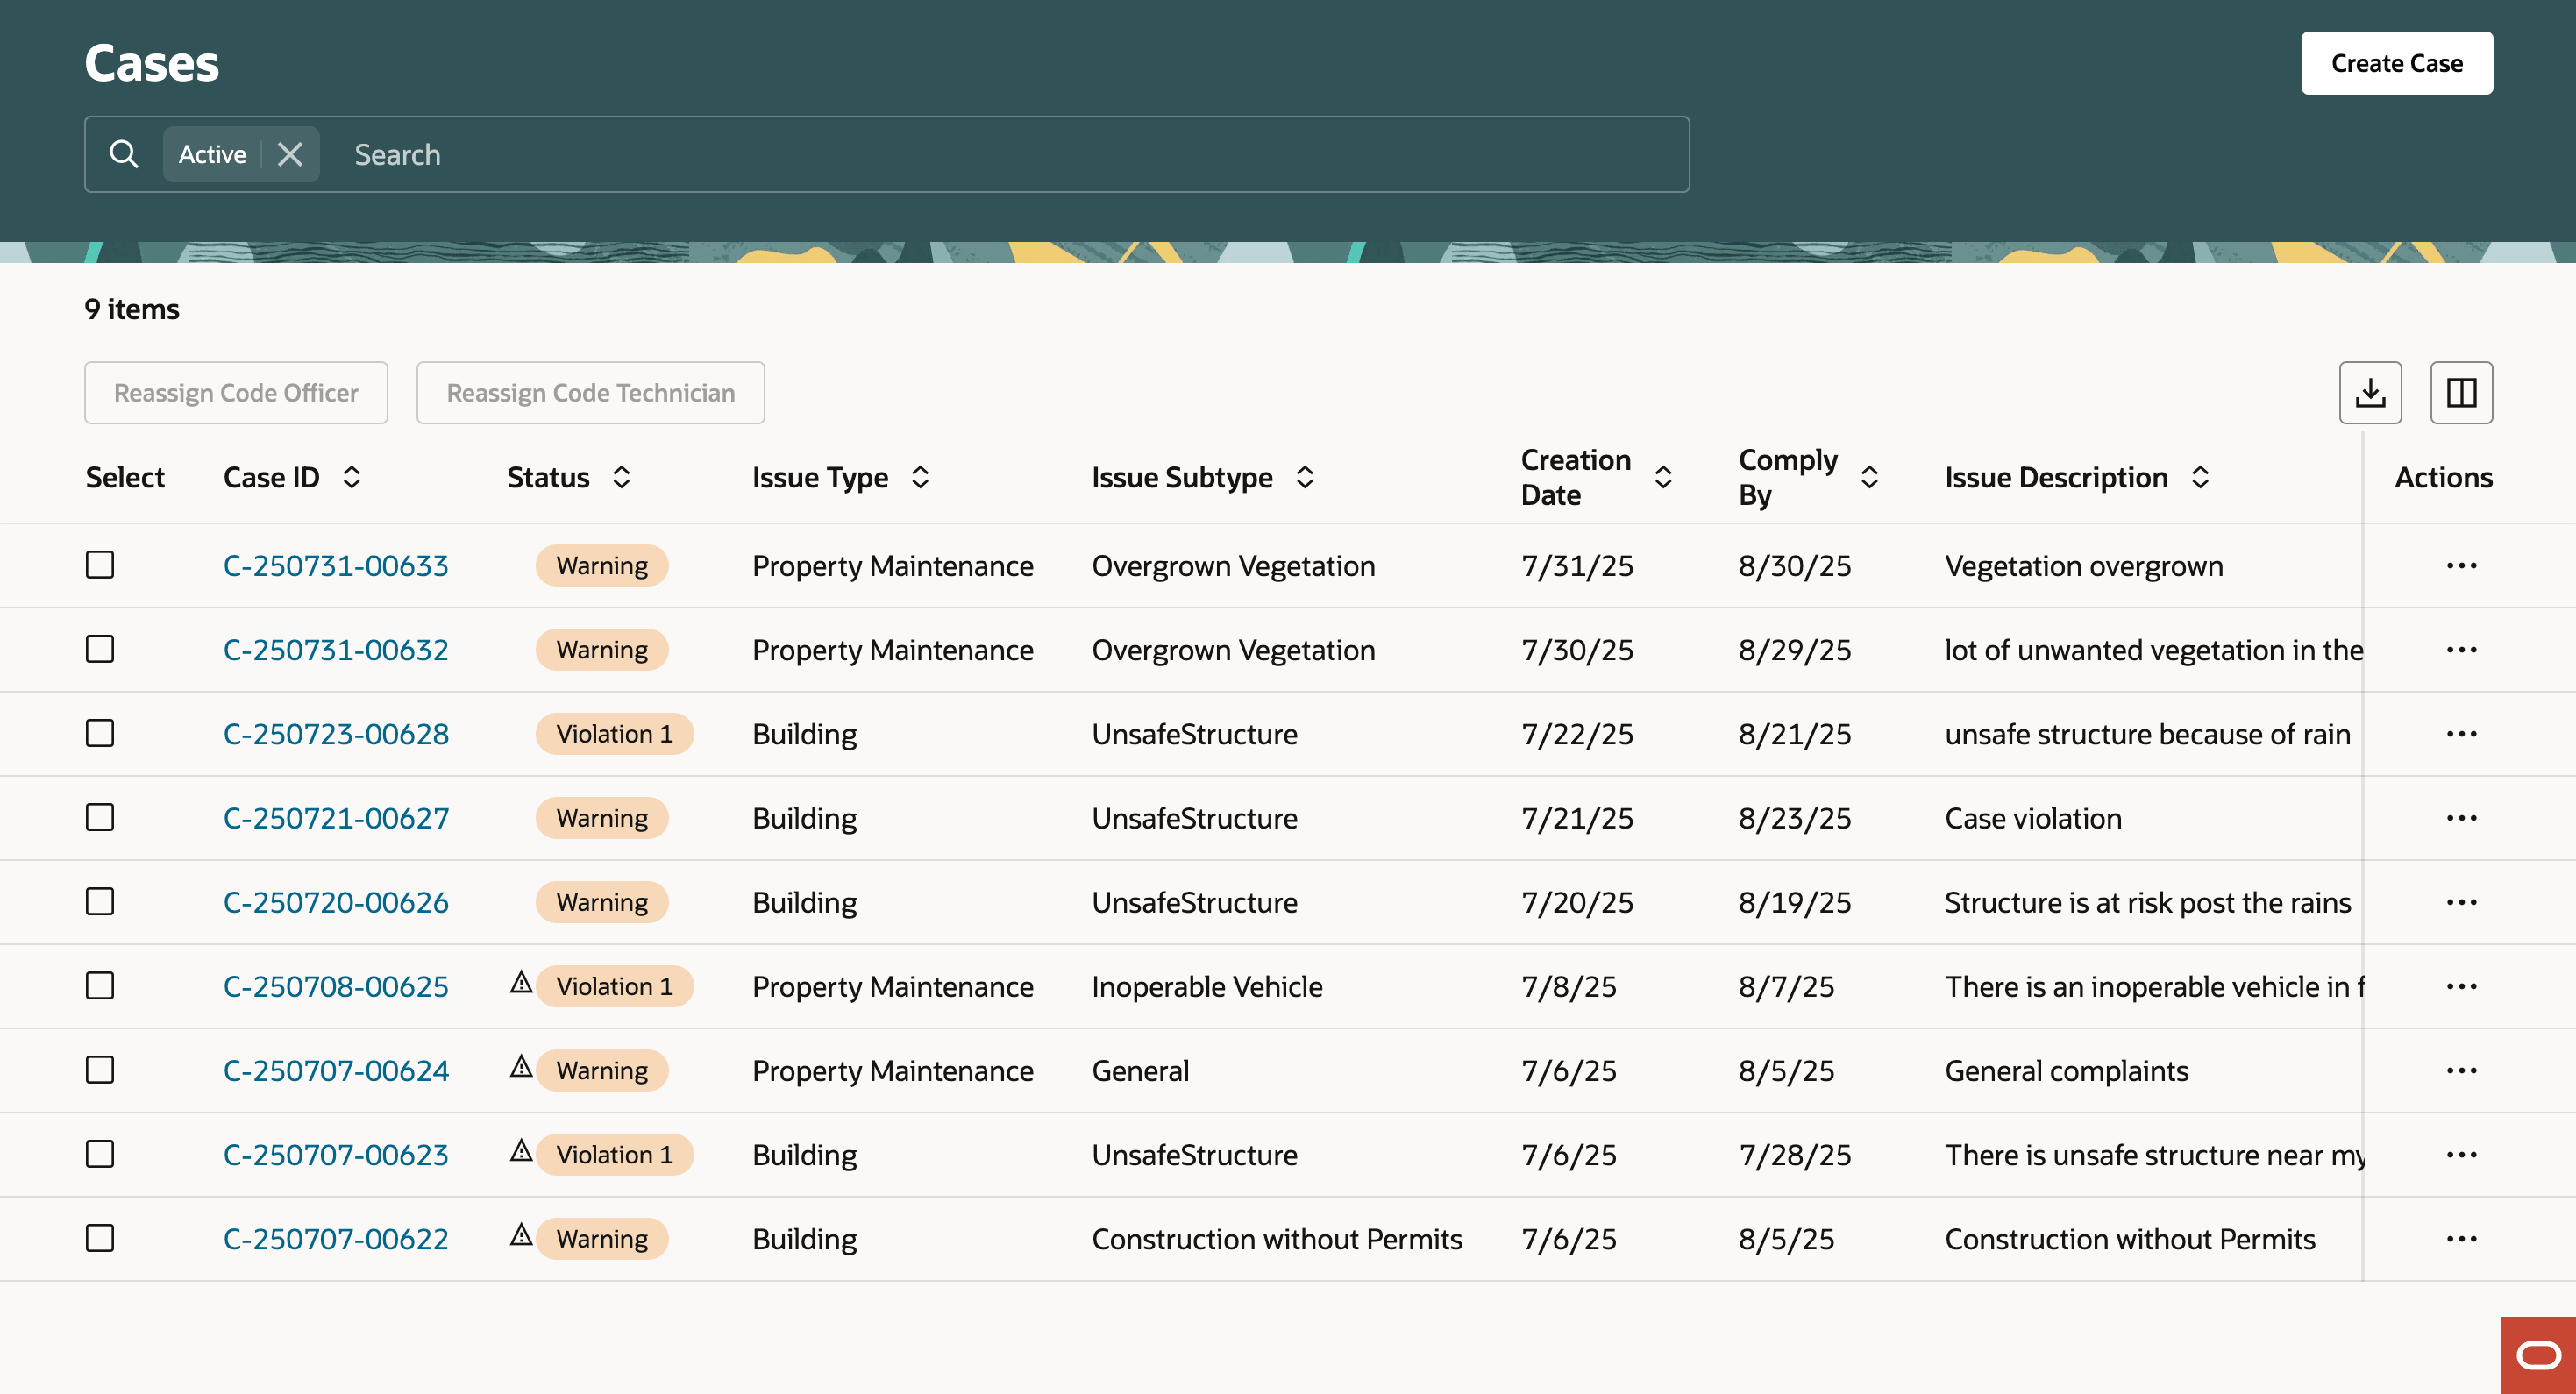2576x1394 pixels.
Task: Open actions menu for case C-250707-00622
Action: pos(2460,1238)
